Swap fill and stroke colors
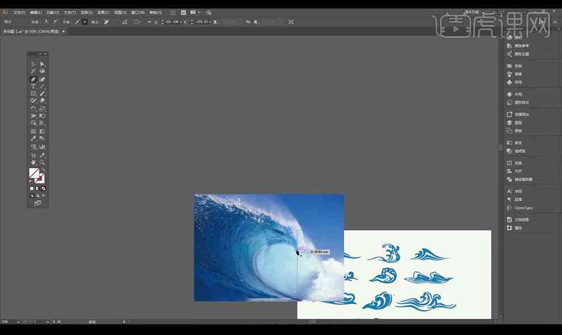The image size is (562, 335). tap(43, 169)
